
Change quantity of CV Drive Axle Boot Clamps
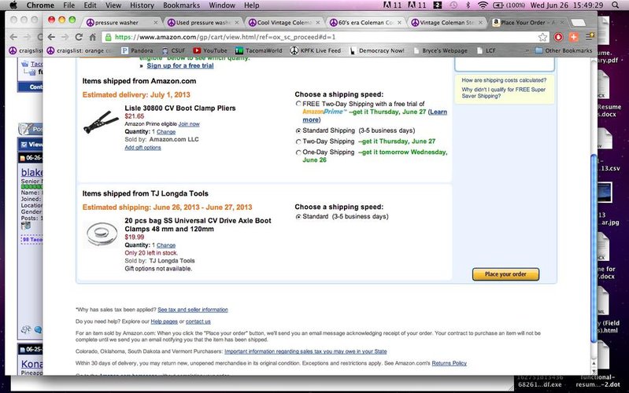(x=166, y=245)
